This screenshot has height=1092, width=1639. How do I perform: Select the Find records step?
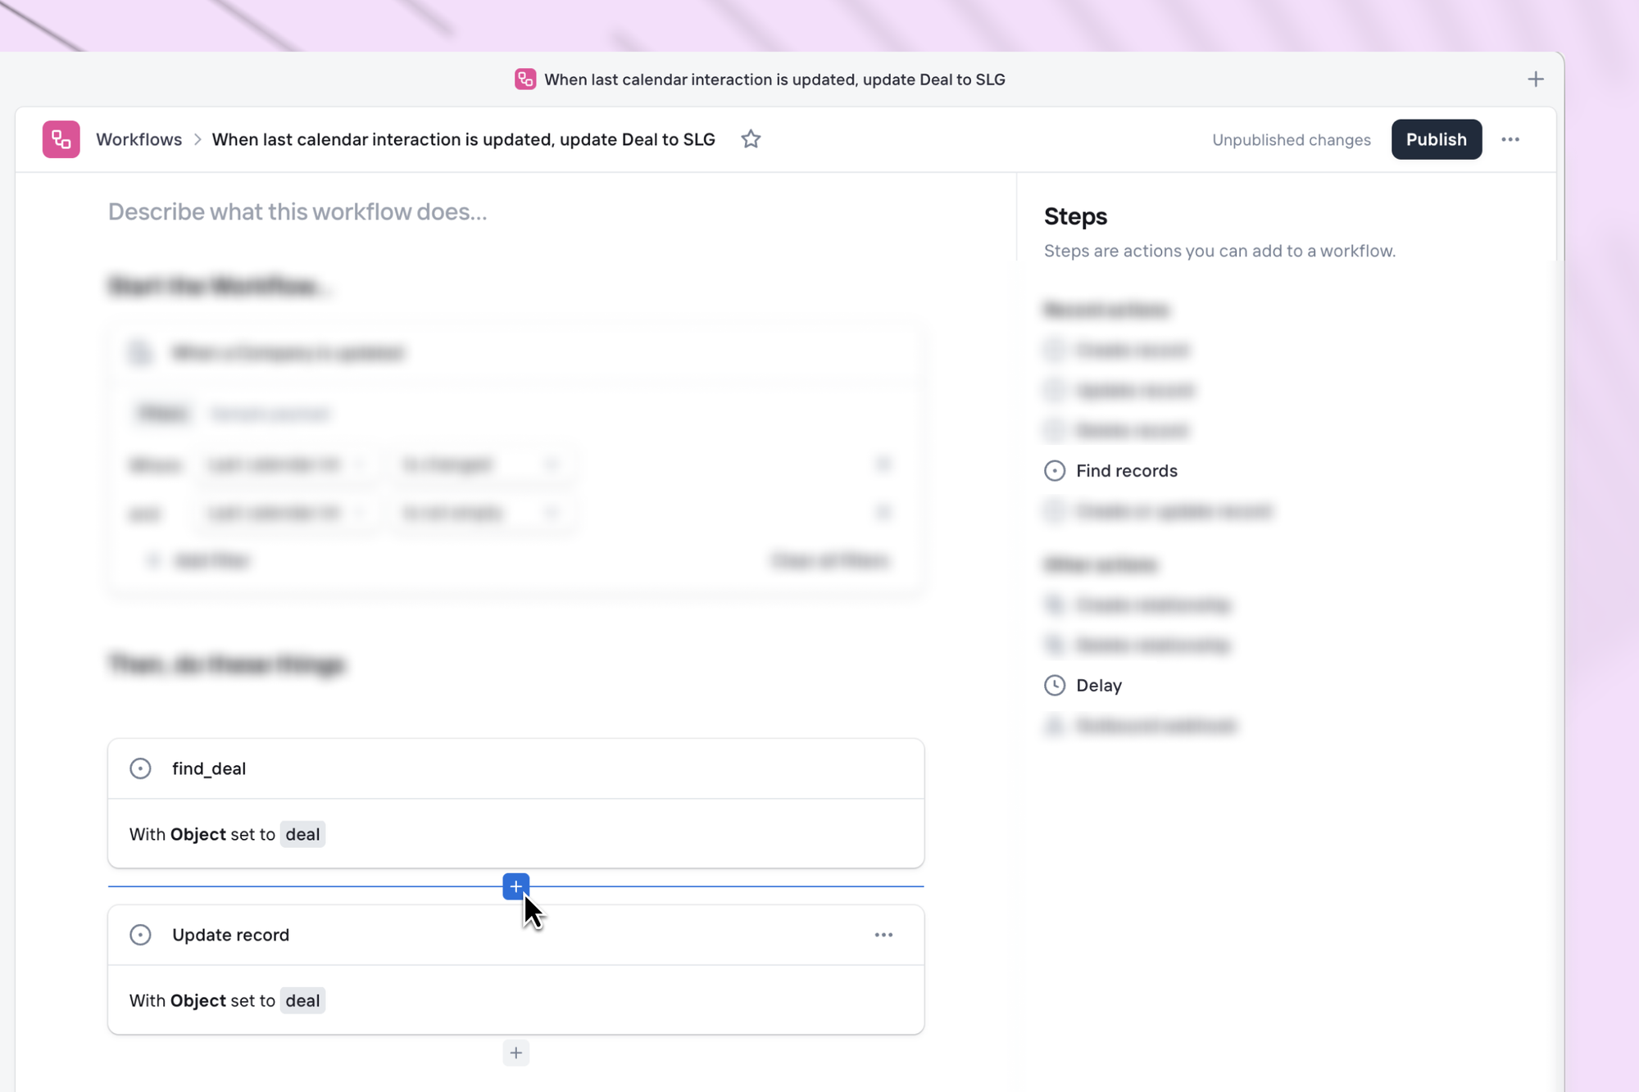point(1126,471)
